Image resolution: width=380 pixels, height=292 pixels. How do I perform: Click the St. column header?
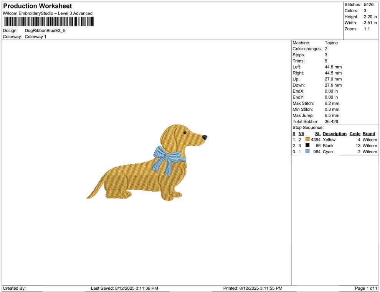tap(317, 133)
